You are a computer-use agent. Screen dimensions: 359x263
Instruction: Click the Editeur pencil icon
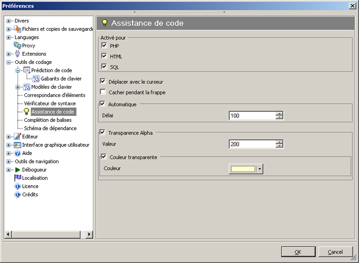click(x=17, y=137)
